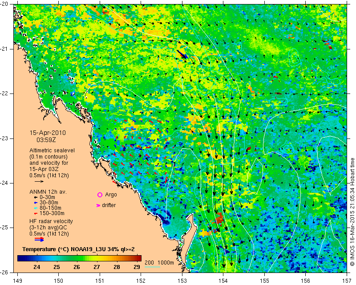Click the "Altimetric sealevel" label
This screenshot has height=285, width=356.
pos(52,151)
